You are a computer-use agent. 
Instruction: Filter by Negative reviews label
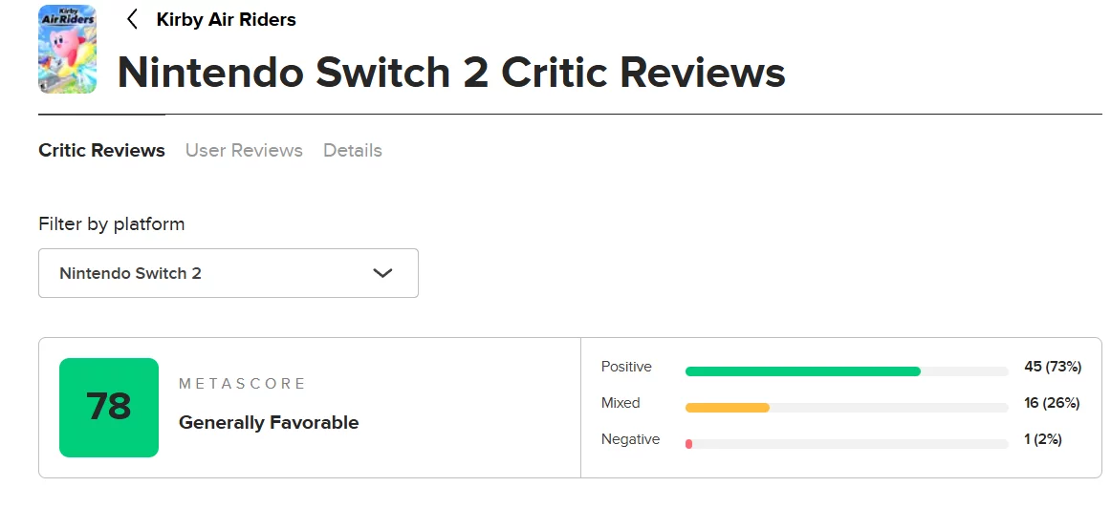coord(630,439)
